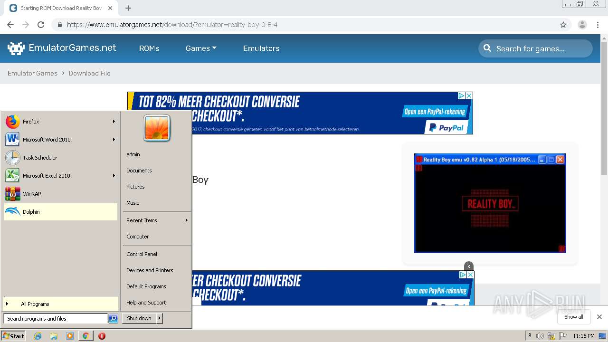Open Devices and Printers
Image resolution: width=608 pixels, height=342 pixels.
157,270
